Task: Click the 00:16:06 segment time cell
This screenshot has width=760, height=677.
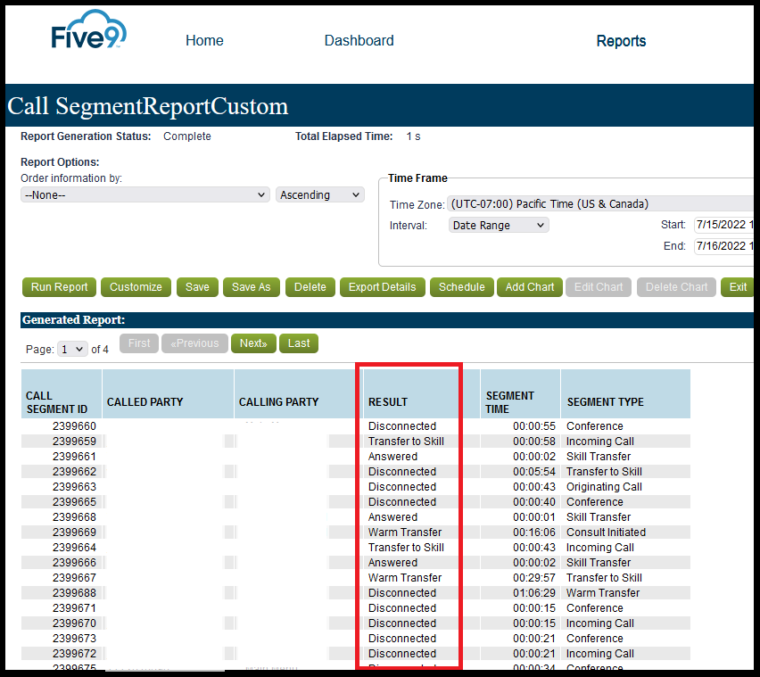Action: 534,533
